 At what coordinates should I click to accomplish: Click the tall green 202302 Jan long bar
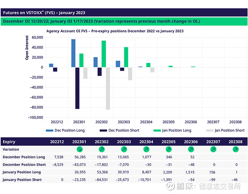pyautogui.click(x=104, y=54)
